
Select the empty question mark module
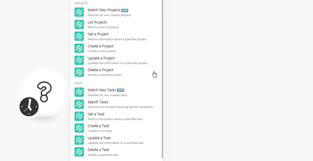click(x=44, y=92)
